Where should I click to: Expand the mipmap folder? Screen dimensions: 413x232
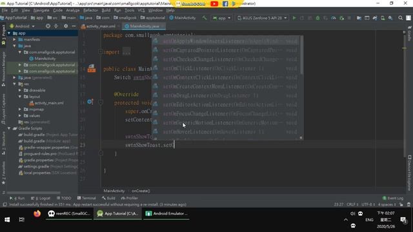pyautogui.click(x=20, y=109)
